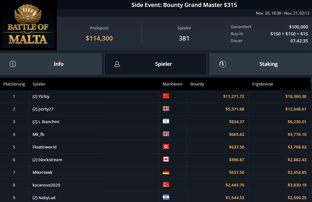Select player Yizhiy in the list
Viewport: 312px width, 202px height.
[42, 96]
